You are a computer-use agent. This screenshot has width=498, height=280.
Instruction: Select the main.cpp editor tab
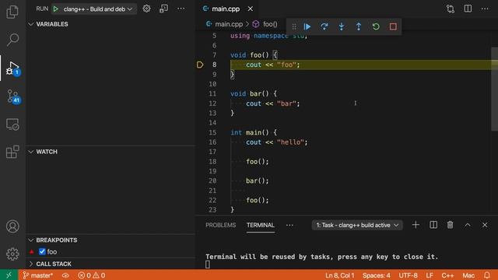[226, 9]
